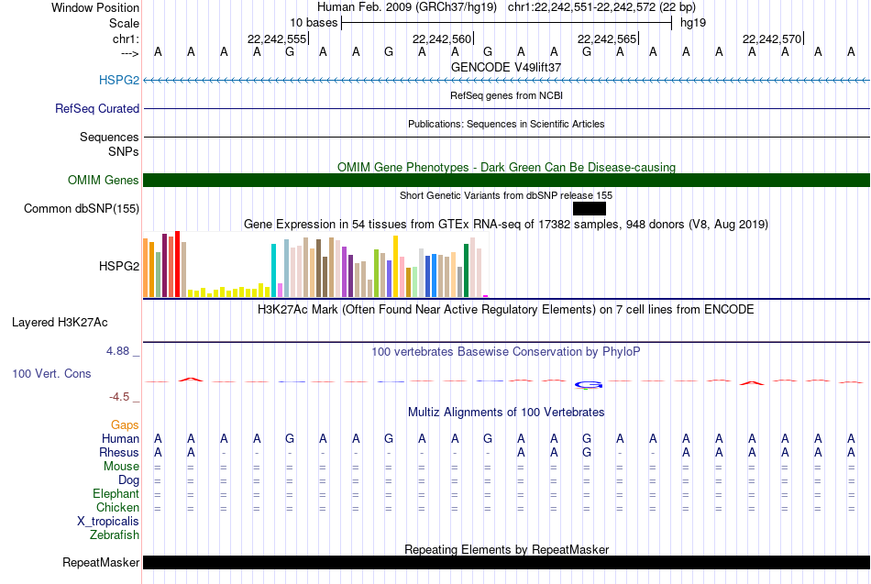Open the 100 Vert. Cons label

pyautogui.click(x=51, y=373)
